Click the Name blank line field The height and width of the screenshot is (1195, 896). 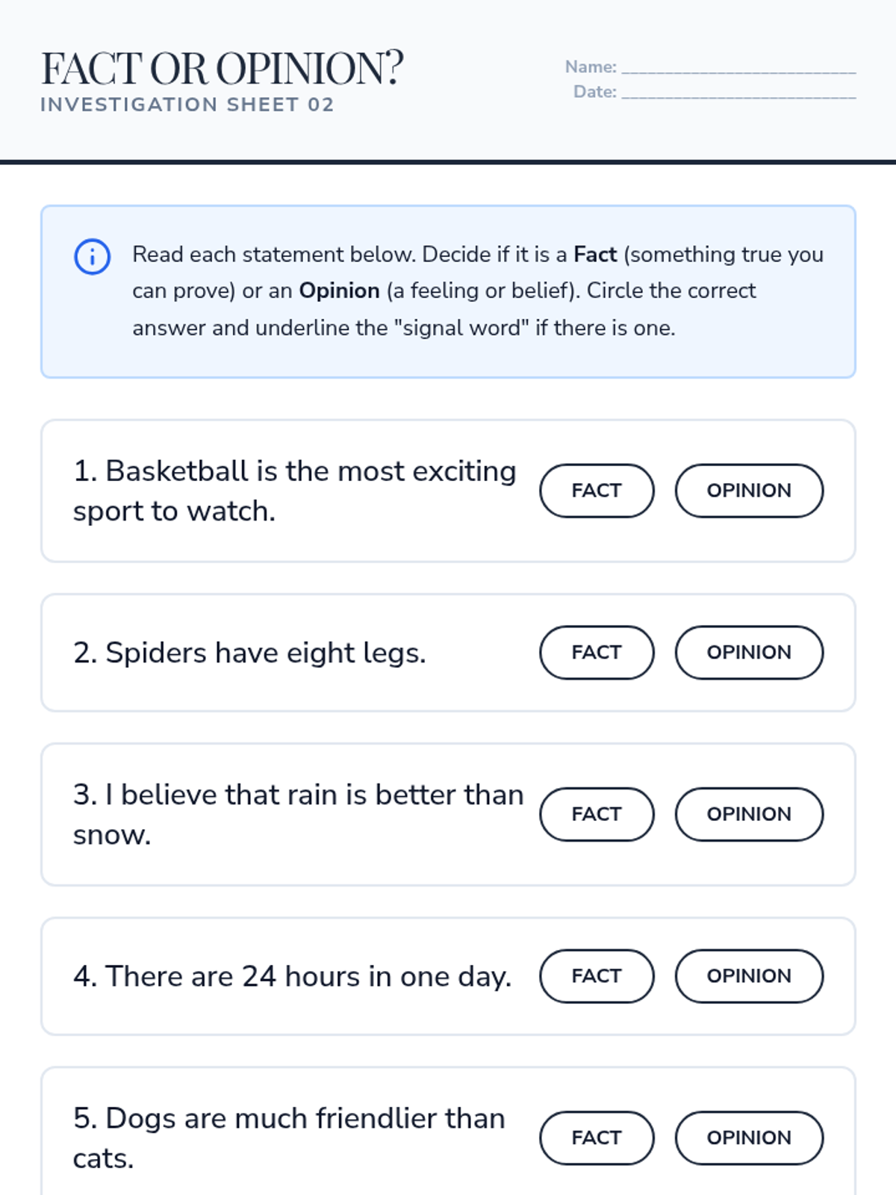click(739, 67)
